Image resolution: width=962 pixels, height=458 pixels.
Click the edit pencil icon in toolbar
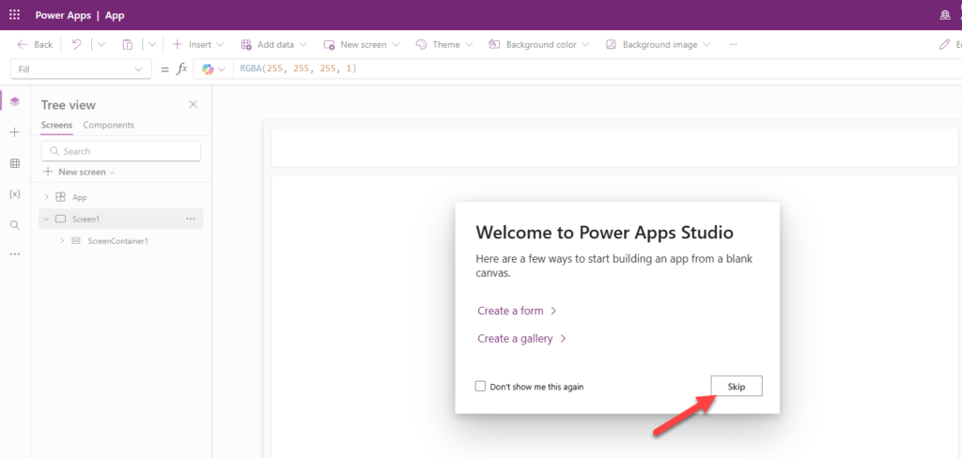click(x=945, y=45)
